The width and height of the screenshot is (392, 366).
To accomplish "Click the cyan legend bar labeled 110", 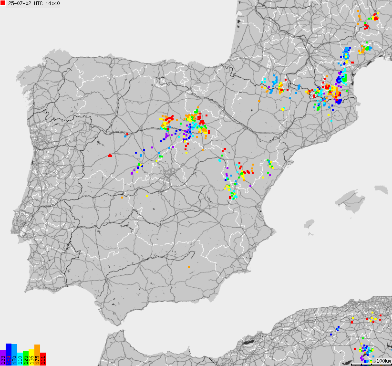I will (x=20, y=359).
